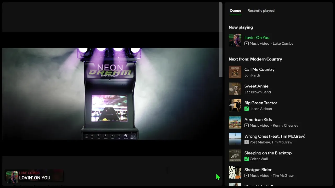335x188 pixels.
Task: Open Jon Pardi artist link
Action: pyautogui.click(x=252, y=75)
